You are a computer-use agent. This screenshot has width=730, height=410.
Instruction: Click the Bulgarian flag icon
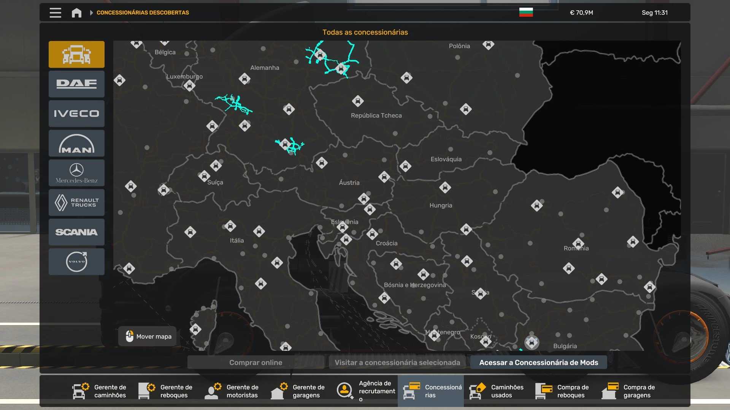click(526, 13)
